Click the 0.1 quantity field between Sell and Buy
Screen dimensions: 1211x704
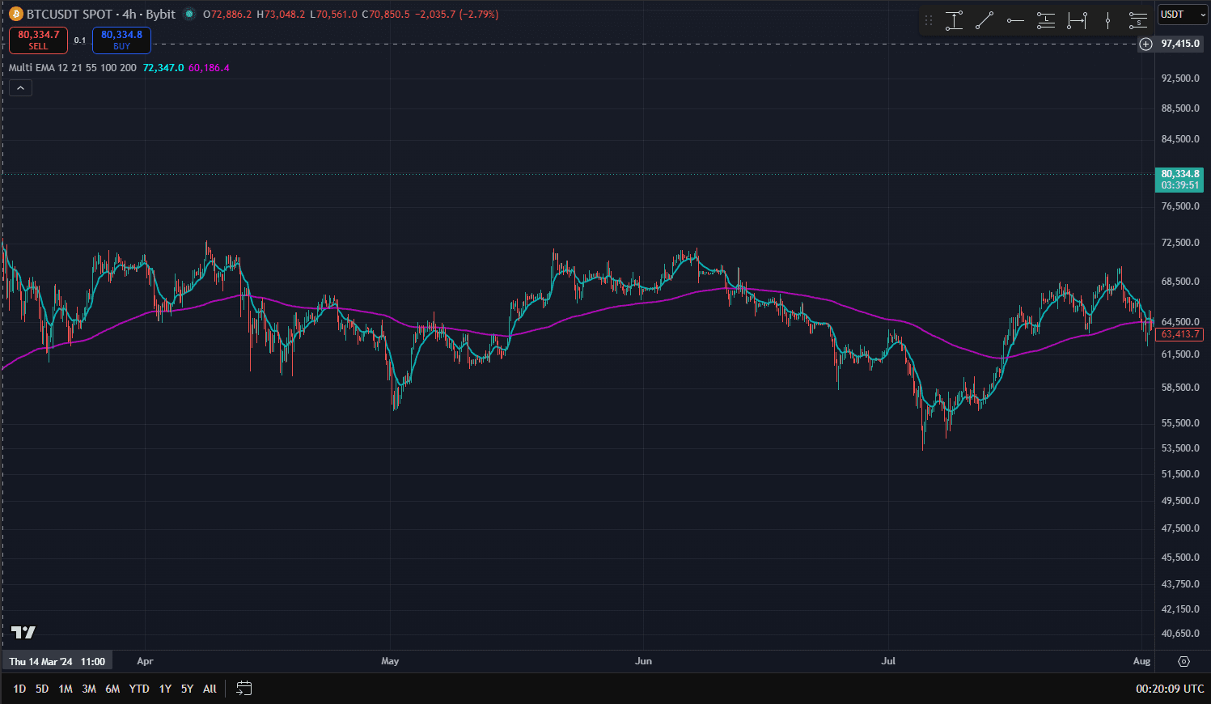pos(80,40)
